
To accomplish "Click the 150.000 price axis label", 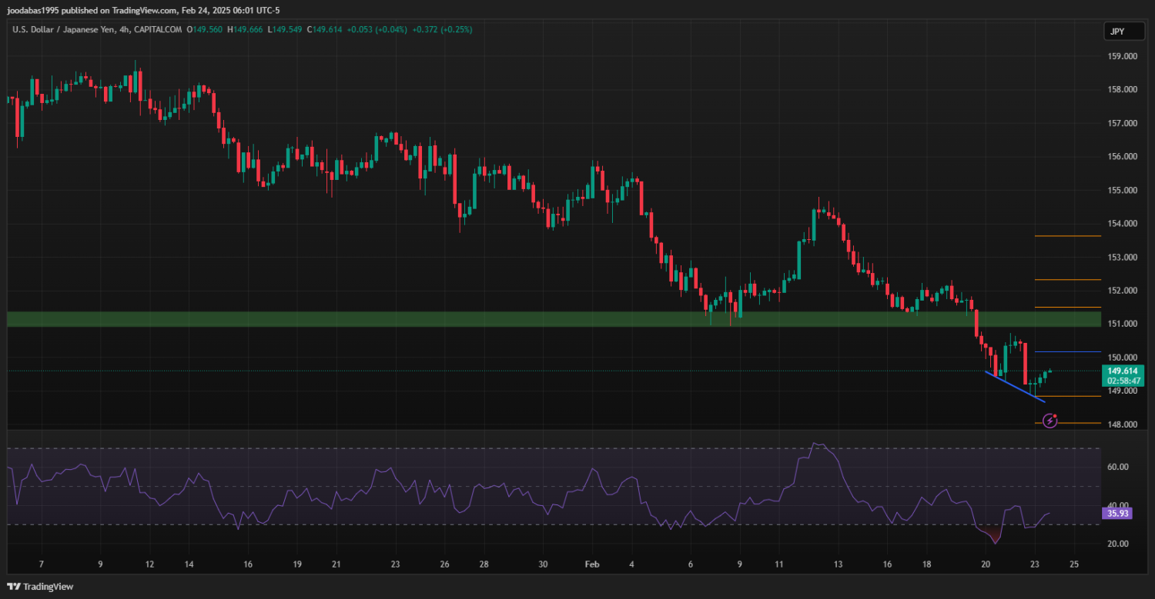I will pyautogui.click(x=1123, y=357).
